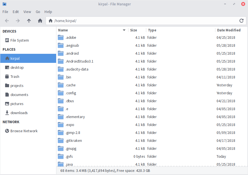Screen dimensions: 248x175
Task: Click the path bar showing /home/kirpal/
Action: pos(68,21)
